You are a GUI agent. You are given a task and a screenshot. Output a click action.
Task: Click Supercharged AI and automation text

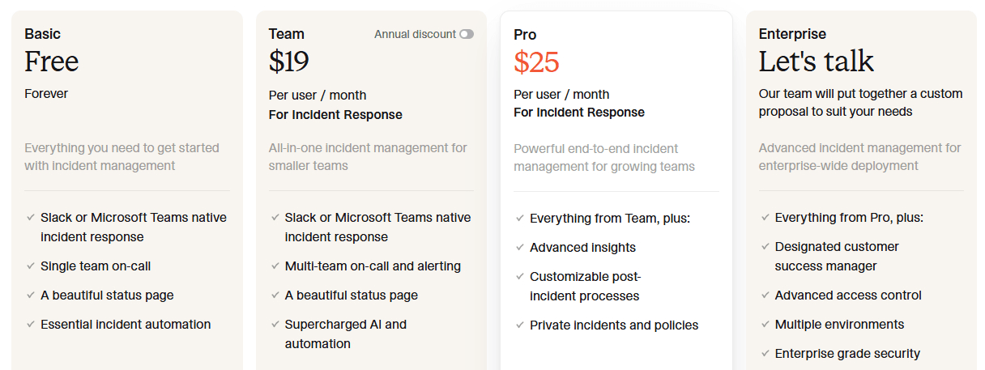coord(346,334)
